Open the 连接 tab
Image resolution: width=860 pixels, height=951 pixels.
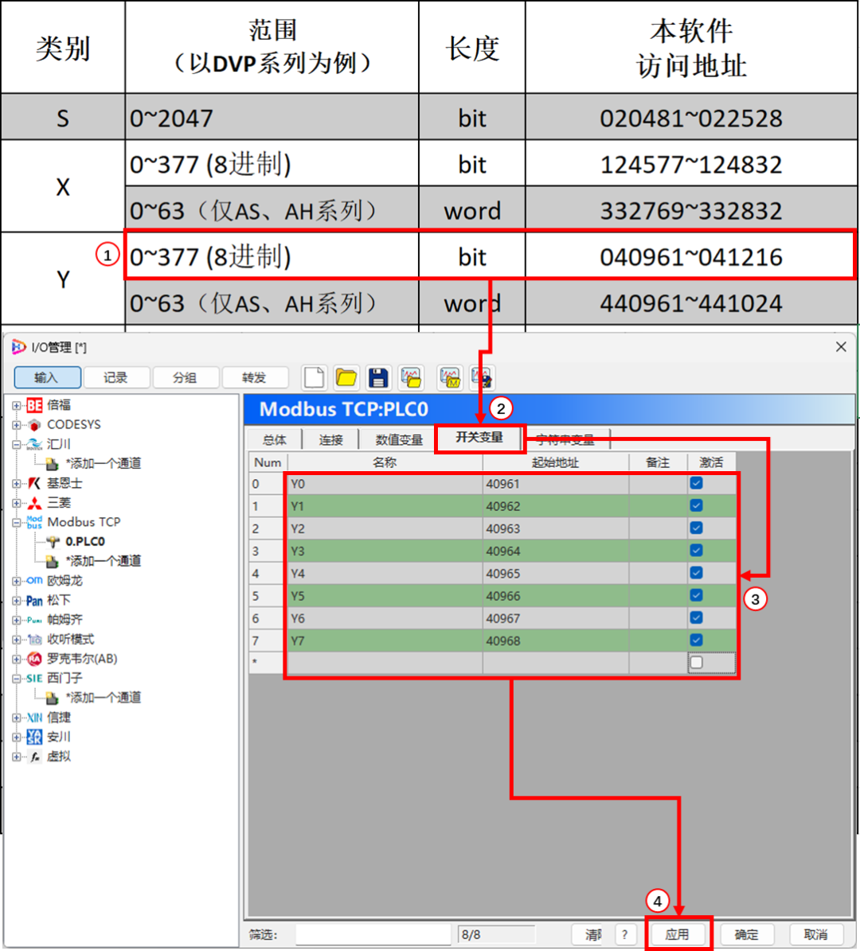pos(330,440)
